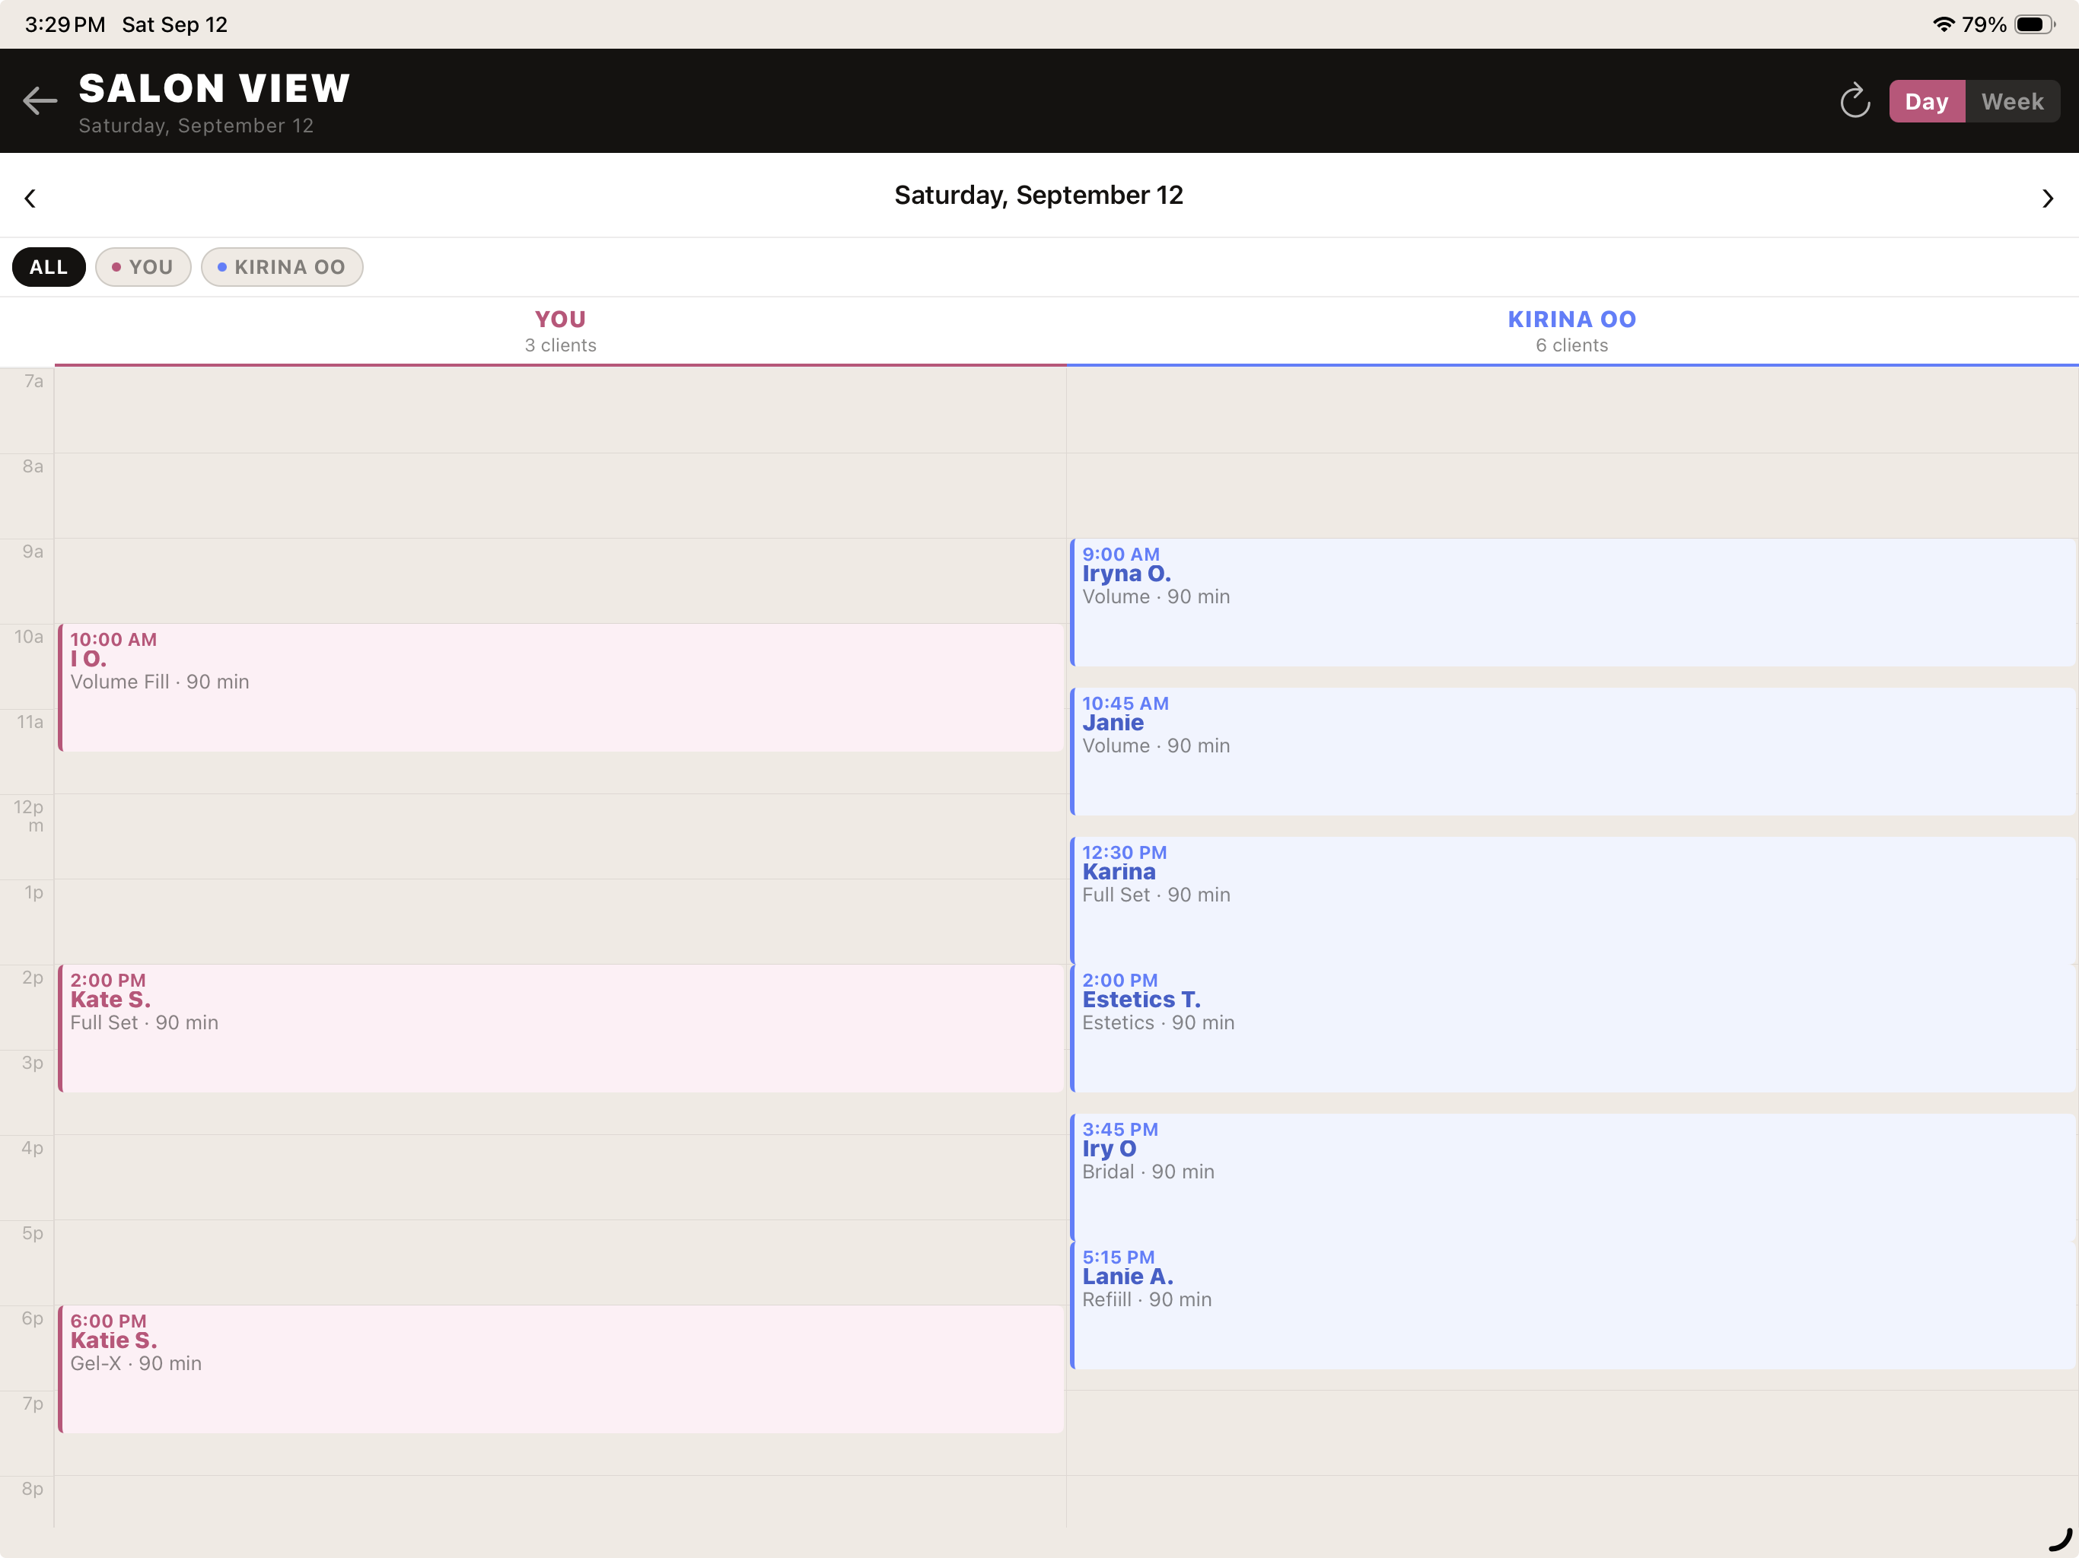The height and width of the screenshot is (1558, 2079).
Task: Tap the "6 clients" count under Kirina Oo
Action: (x=1571, y=346)
